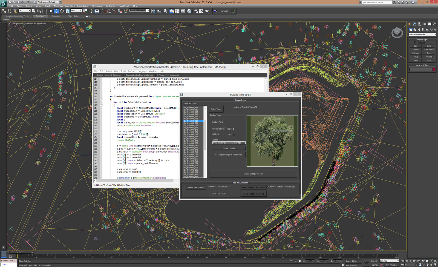438x267 pixels.
Task: Click the Choose Texture button
Action: coord(228,148)
